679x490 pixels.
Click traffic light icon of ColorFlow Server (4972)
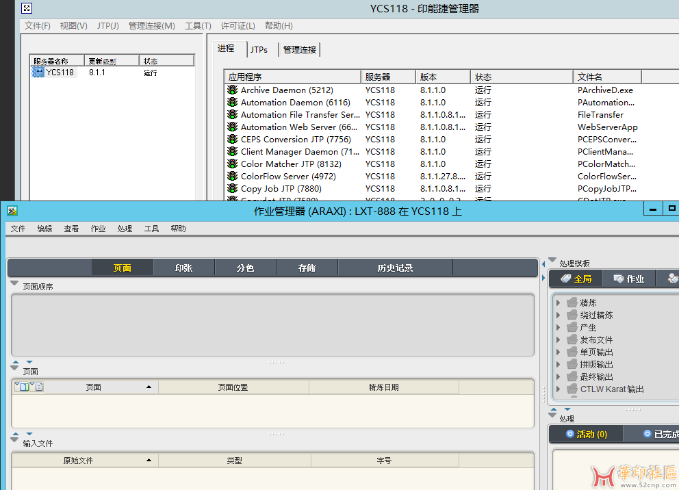[233, 176]
